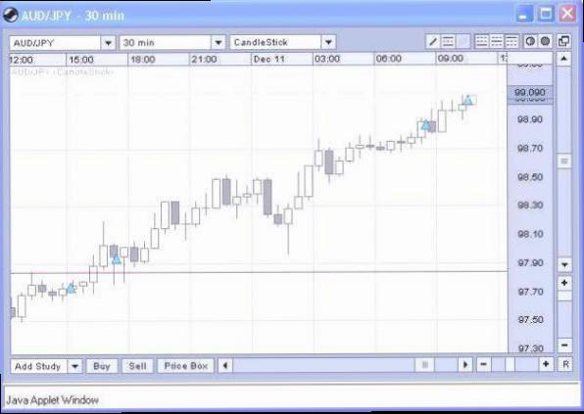Screen dimensions: 584x414
Task: Open the 30 min timeframe dropdown arrow
Action: [x=219, y=43]
